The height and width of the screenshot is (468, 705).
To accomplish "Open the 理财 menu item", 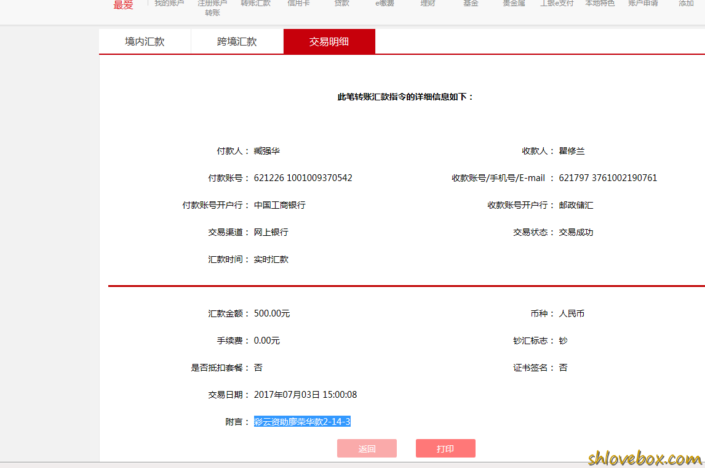I will pos(428,3).
